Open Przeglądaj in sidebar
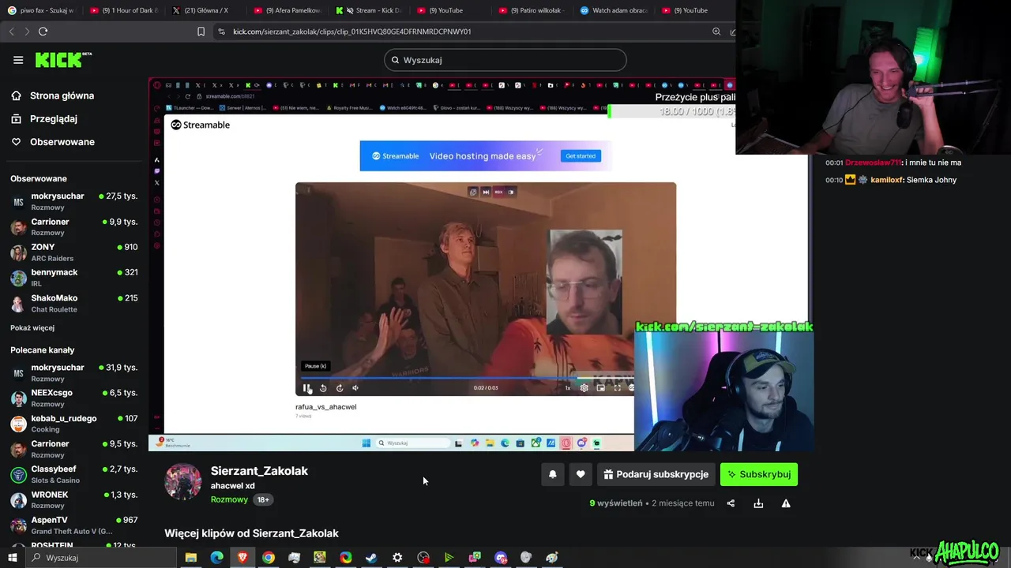The width and height of the screenshot is (1011, 568). pos(43,118)
